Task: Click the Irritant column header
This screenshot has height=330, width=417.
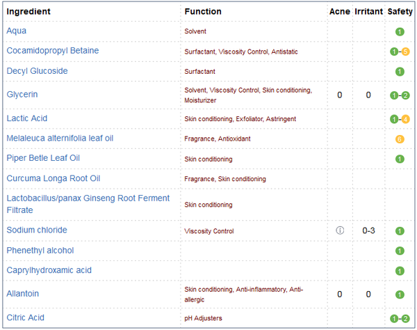Action: pyautogui.click(x=368, y=11)
